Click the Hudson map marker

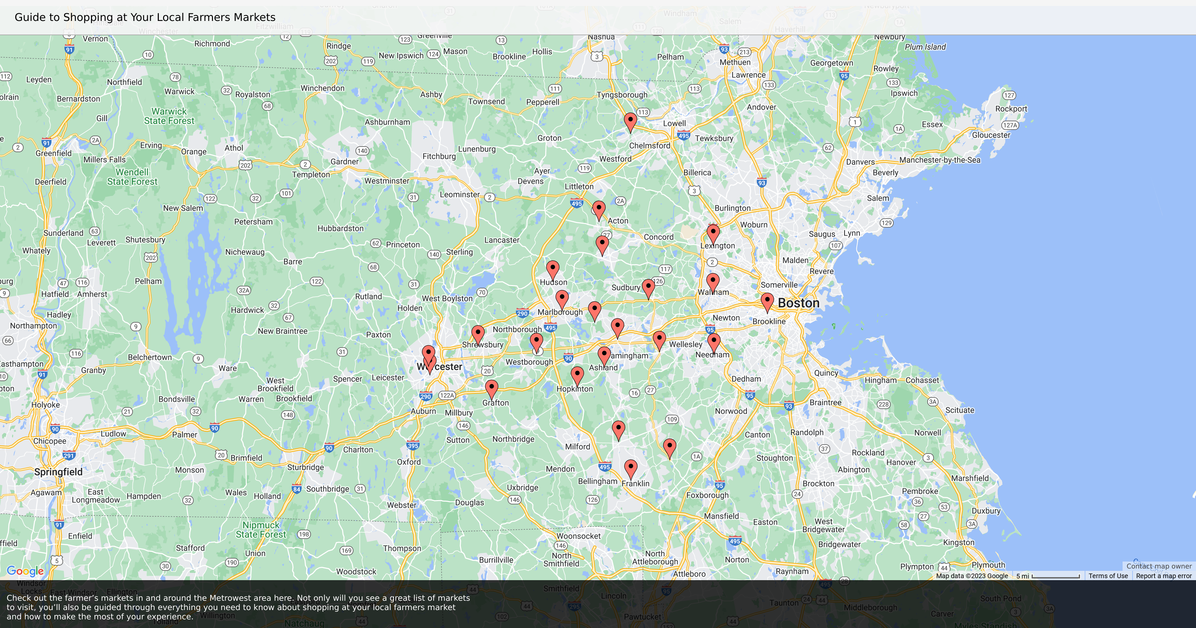[x=552, y=271]
